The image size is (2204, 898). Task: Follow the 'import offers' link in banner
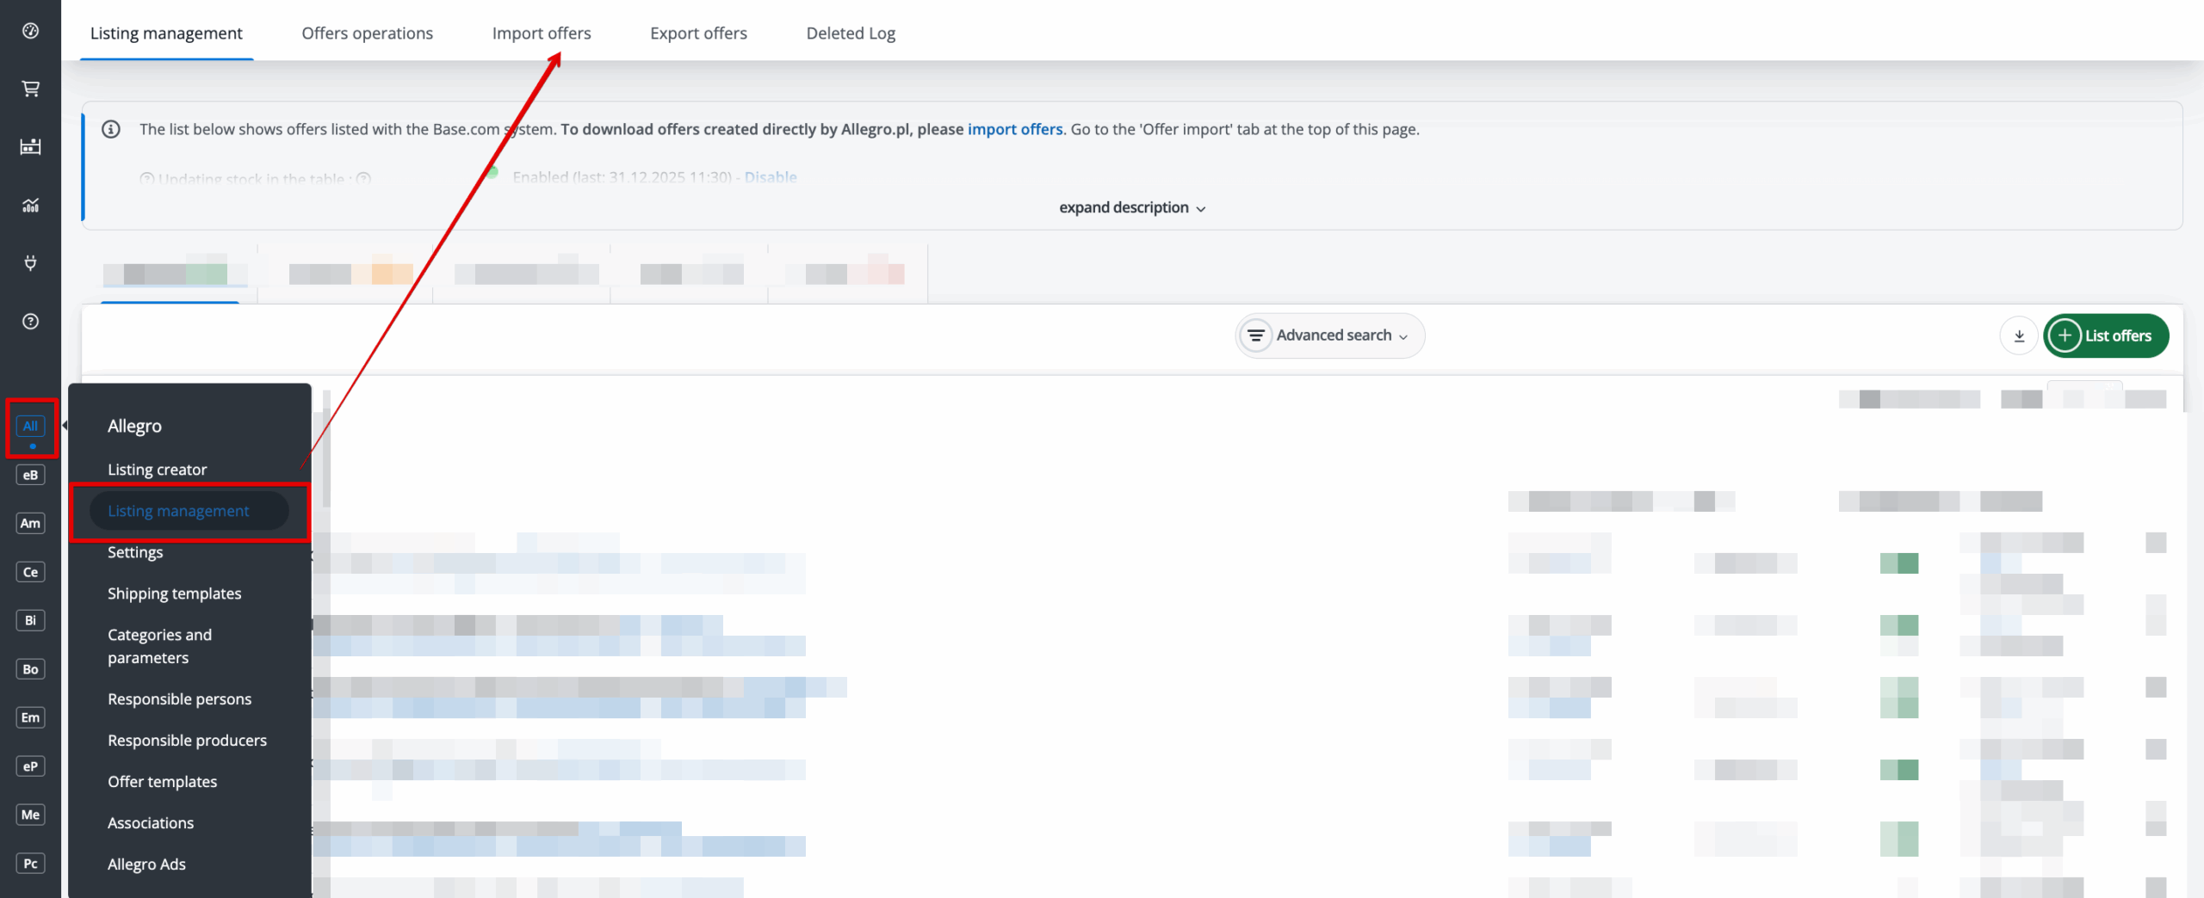(x=1014, y=130)
